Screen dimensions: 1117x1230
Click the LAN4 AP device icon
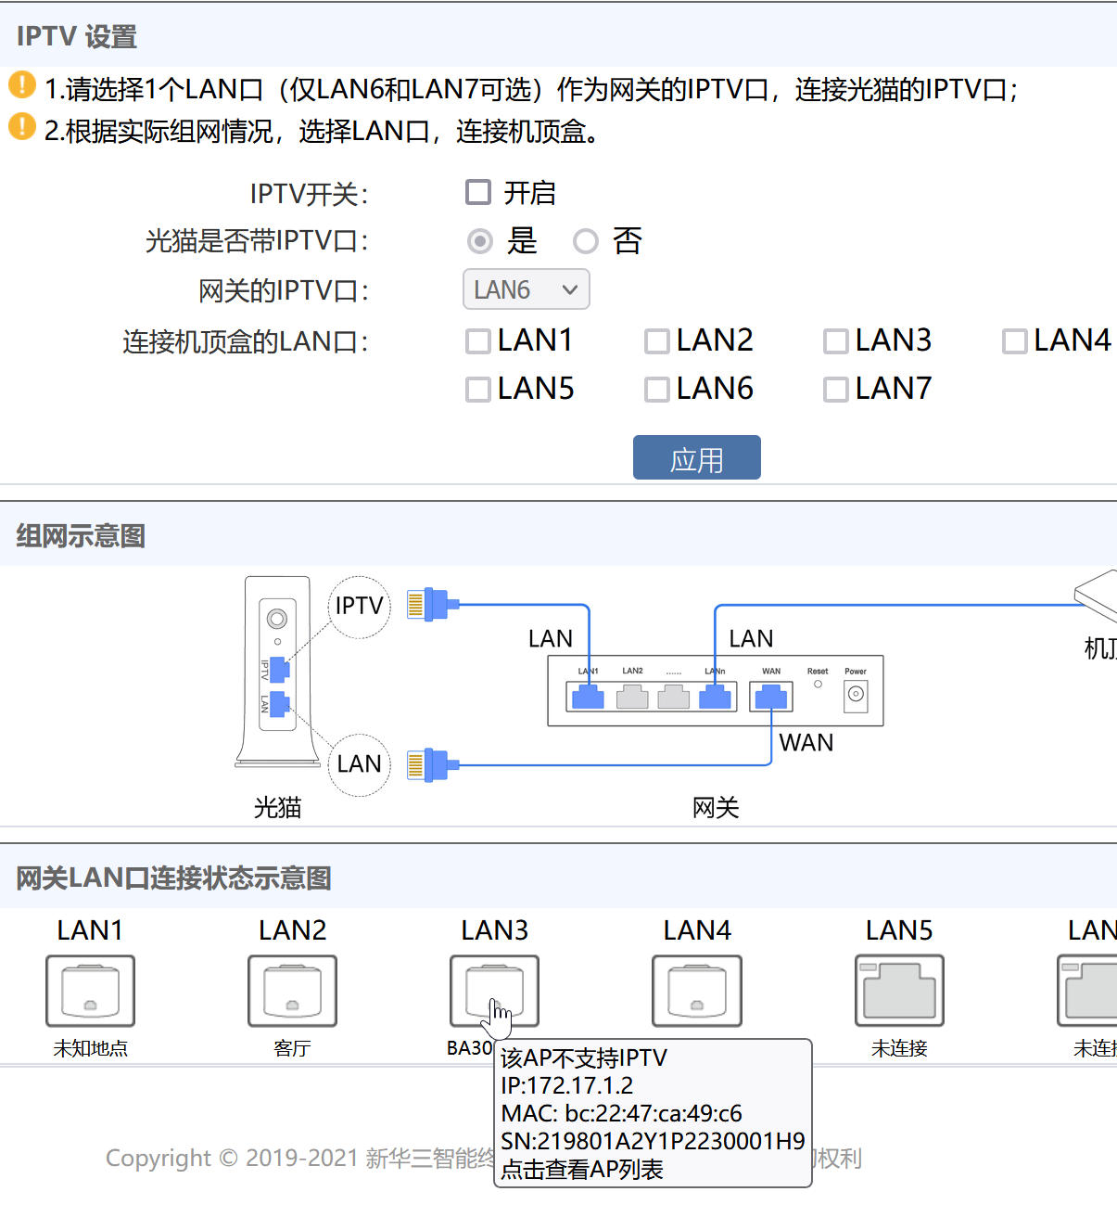(x=697, y=991)
